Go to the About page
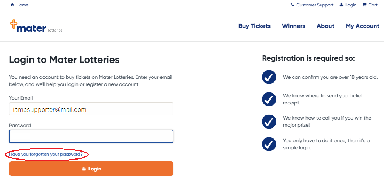Image resolution: width=384 pixels, height=181 pixels. [x=325, y=26]
